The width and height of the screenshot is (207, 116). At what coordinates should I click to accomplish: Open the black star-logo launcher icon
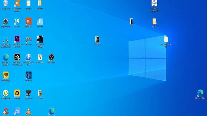click(17, 57)
